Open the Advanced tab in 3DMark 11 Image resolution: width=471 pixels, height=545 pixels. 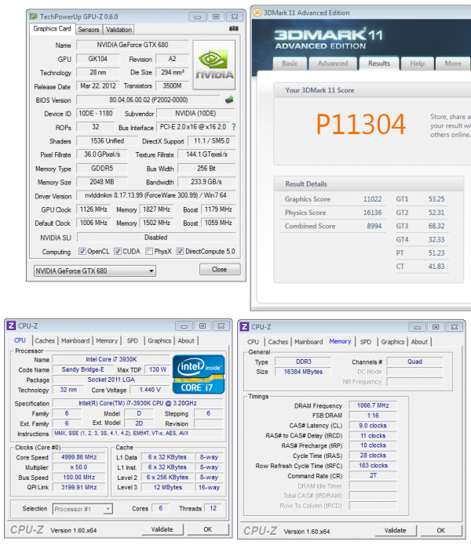[x=333, y=64]
